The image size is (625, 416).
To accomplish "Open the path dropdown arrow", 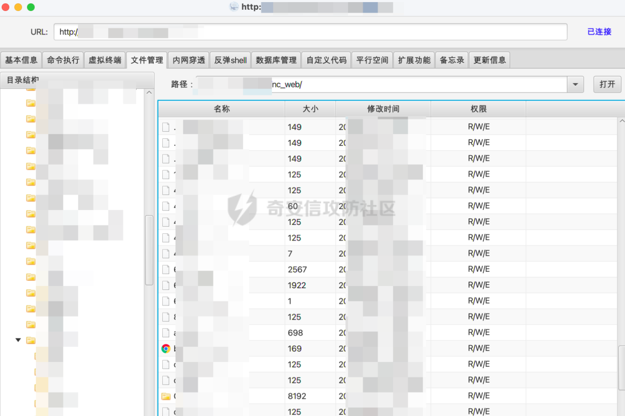I will (575, 84).
